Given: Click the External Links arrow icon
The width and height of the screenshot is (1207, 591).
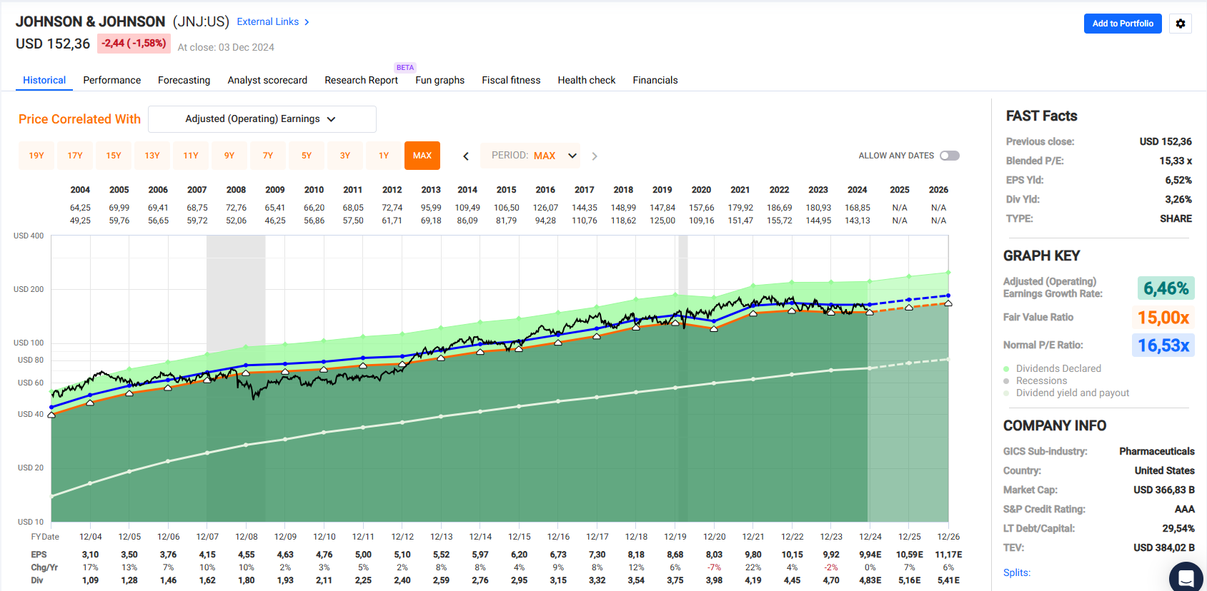Looking at the screenshot, I should [307, 22].
